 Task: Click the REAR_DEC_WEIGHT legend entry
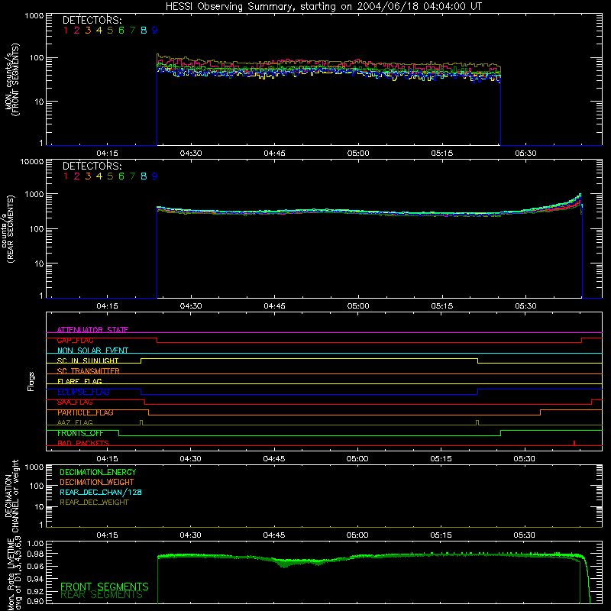94,503
